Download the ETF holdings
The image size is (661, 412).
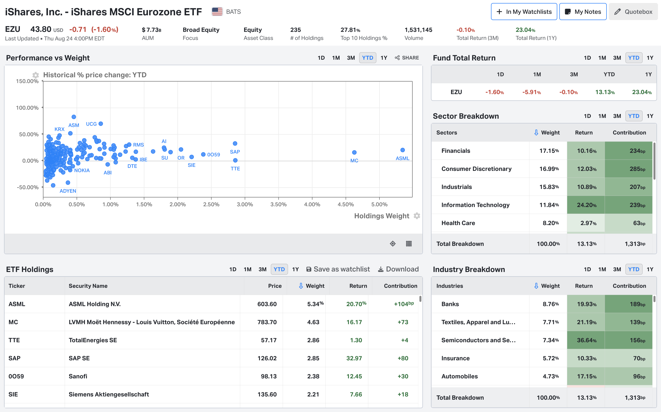(x=398, y=269)
